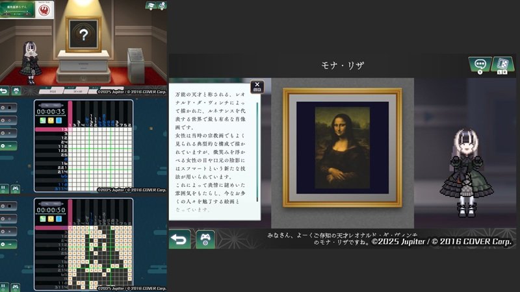Pause the 00:00:35 puzzle
Viewport: 520px width, 292px height.
(4, 189)
